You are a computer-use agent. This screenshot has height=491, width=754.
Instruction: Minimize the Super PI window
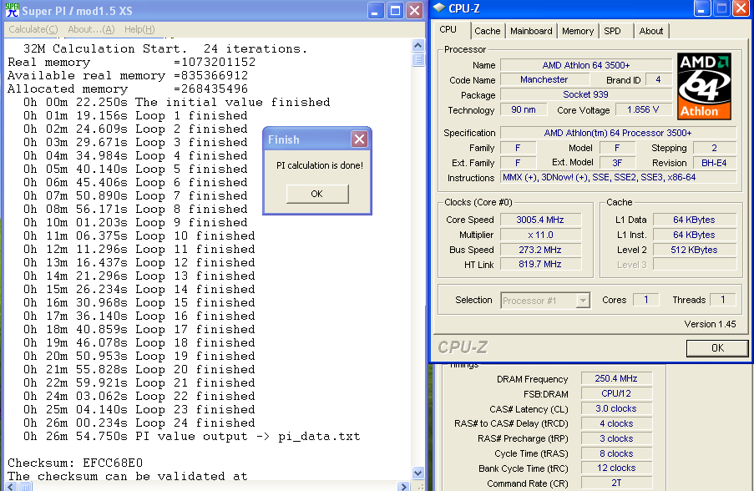376,10
